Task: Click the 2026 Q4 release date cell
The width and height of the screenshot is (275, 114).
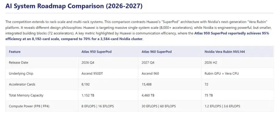Action: click(88, 63)
